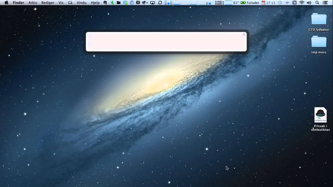Click the green bird menu bar icon
Screen dimensions: 333x187
click(112, 3)
